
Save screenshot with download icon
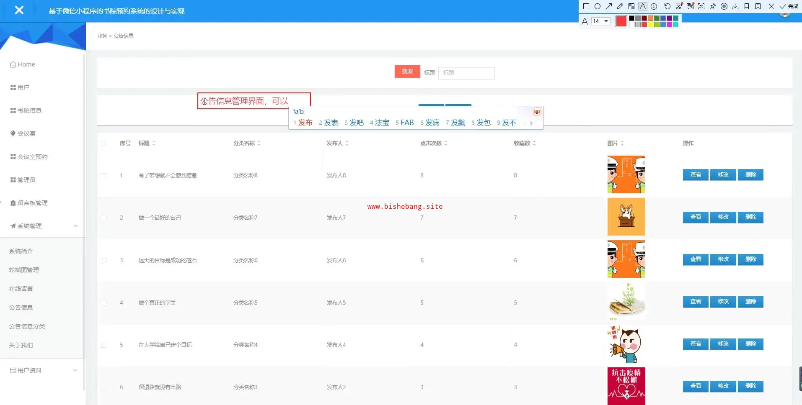pos(735,6)
